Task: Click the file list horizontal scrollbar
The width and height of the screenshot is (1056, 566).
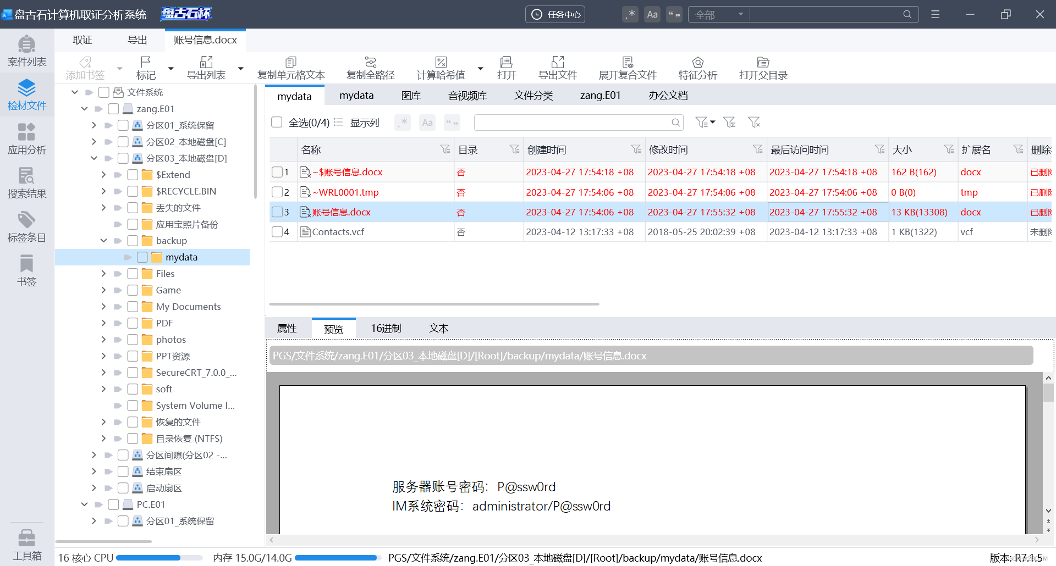Action: [434, 304]
